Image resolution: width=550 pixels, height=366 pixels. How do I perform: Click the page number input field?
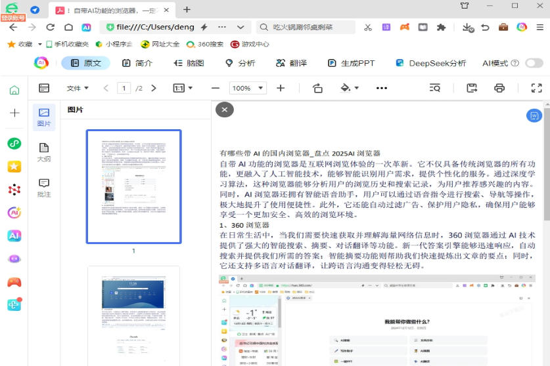tap(124, 88)
